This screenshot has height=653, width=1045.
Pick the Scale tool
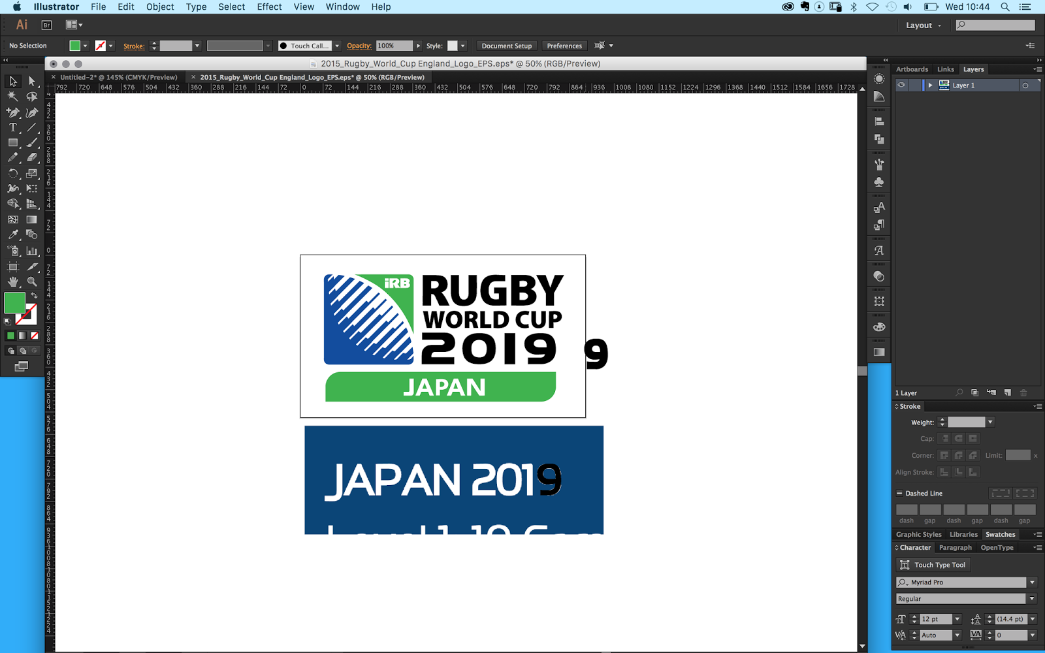[x=31, y=174]
